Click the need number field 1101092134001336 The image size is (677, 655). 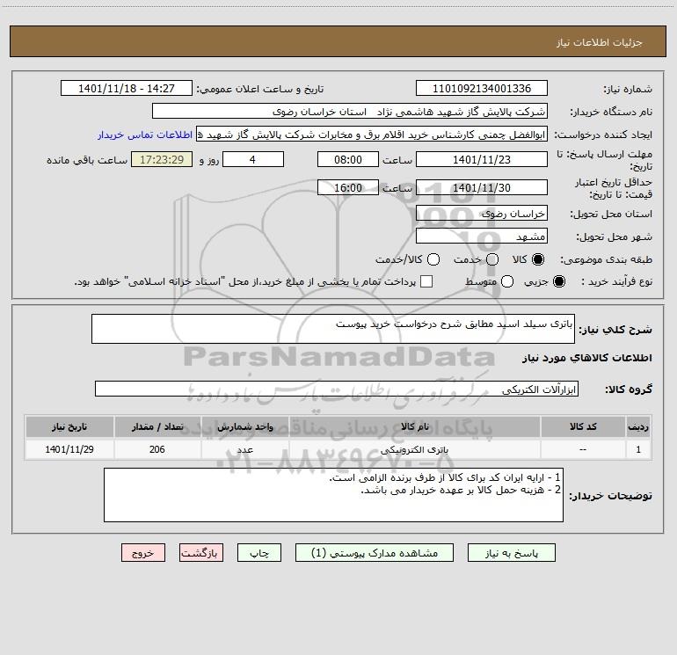click(482, 89)
